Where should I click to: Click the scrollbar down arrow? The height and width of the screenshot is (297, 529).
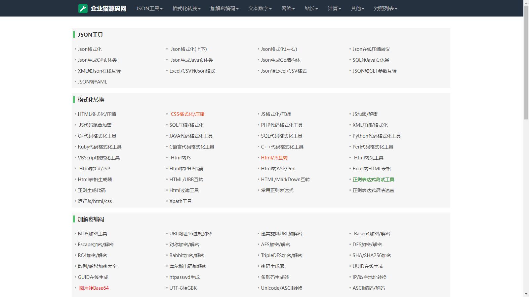pos(526,294)
